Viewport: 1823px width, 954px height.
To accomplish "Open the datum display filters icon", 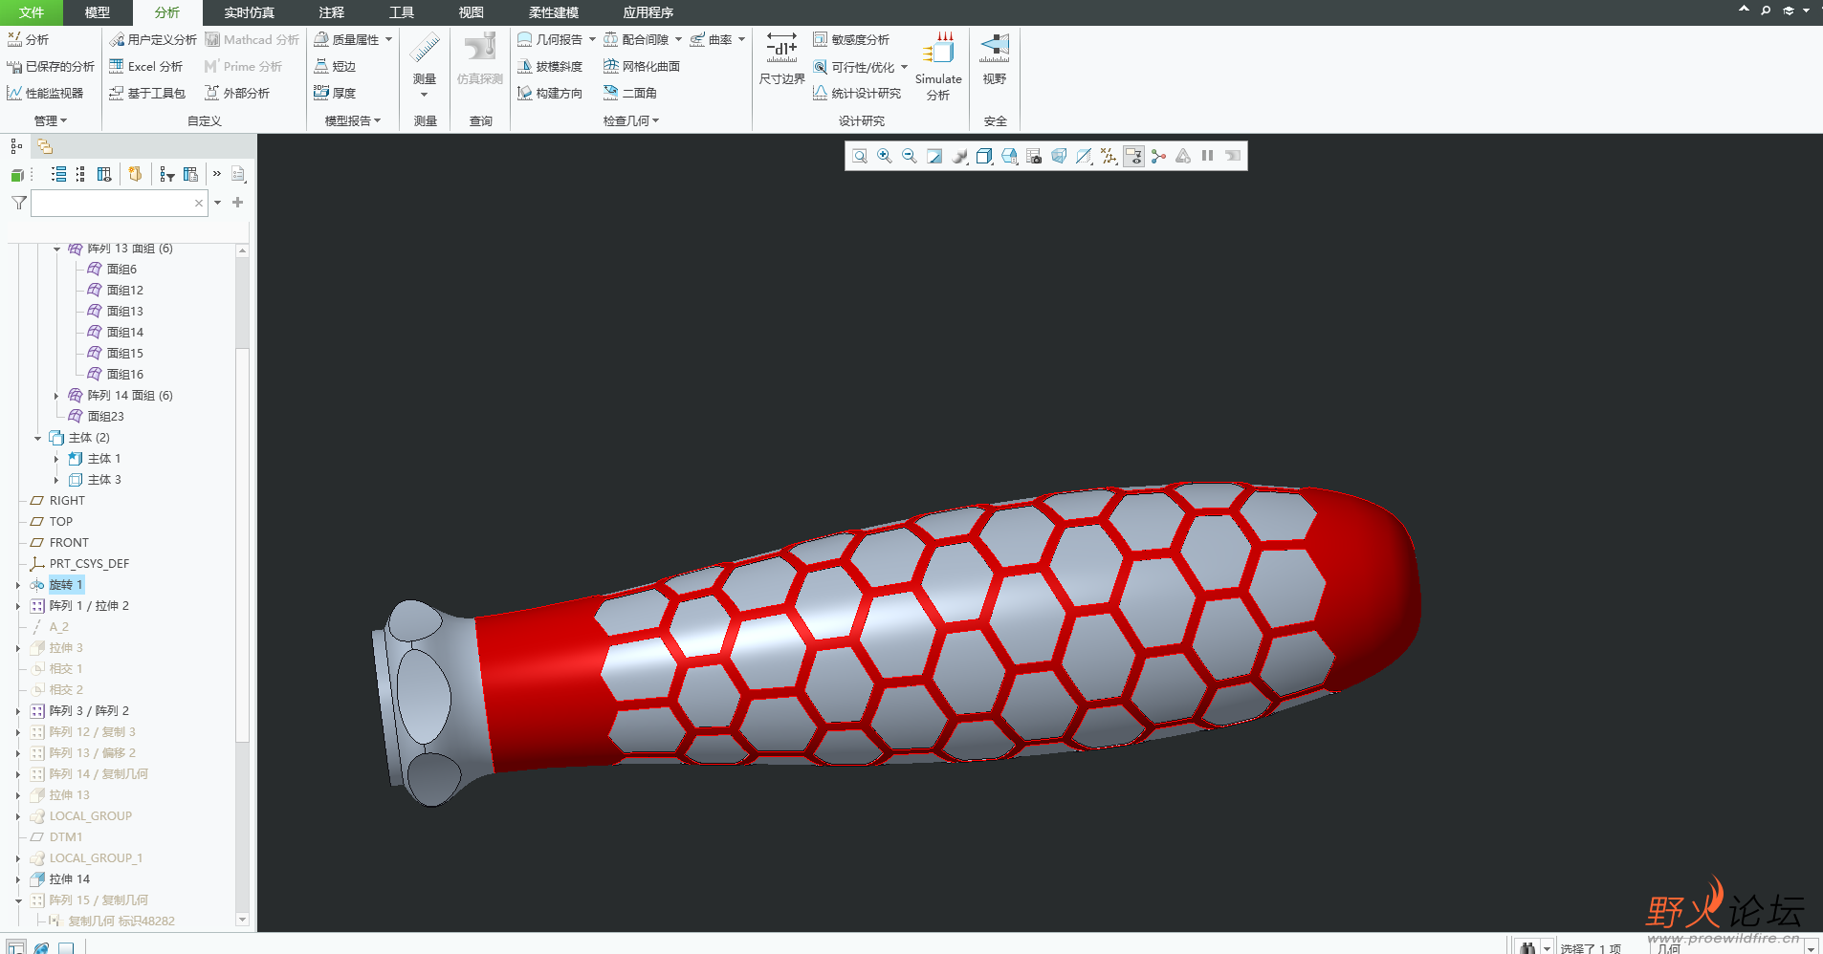I will tap(1109, 156).
